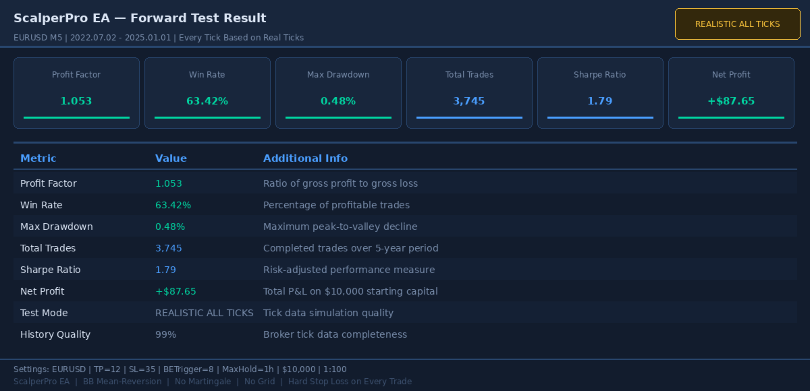810x391 pixels.
Task: Click the History Quality 99% value
Action: coord(166,334)
